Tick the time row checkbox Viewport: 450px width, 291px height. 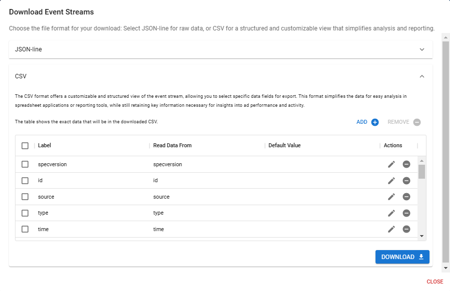coord(25,229)
